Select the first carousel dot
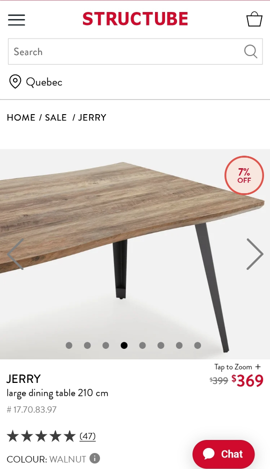Viewport: 270px width, 469px height. click(69, 345)
